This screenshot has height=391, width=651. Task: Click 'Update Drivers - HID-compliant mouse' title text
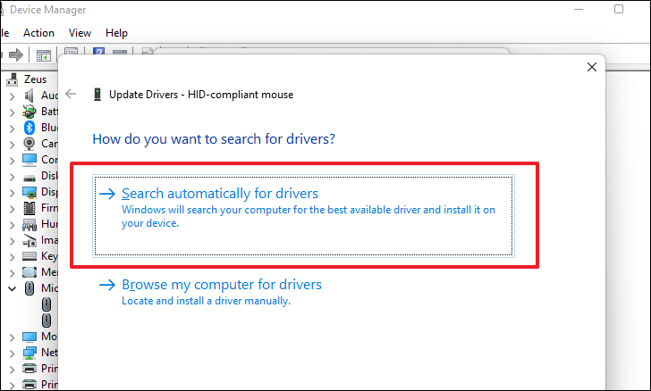[x=201, y=95]
